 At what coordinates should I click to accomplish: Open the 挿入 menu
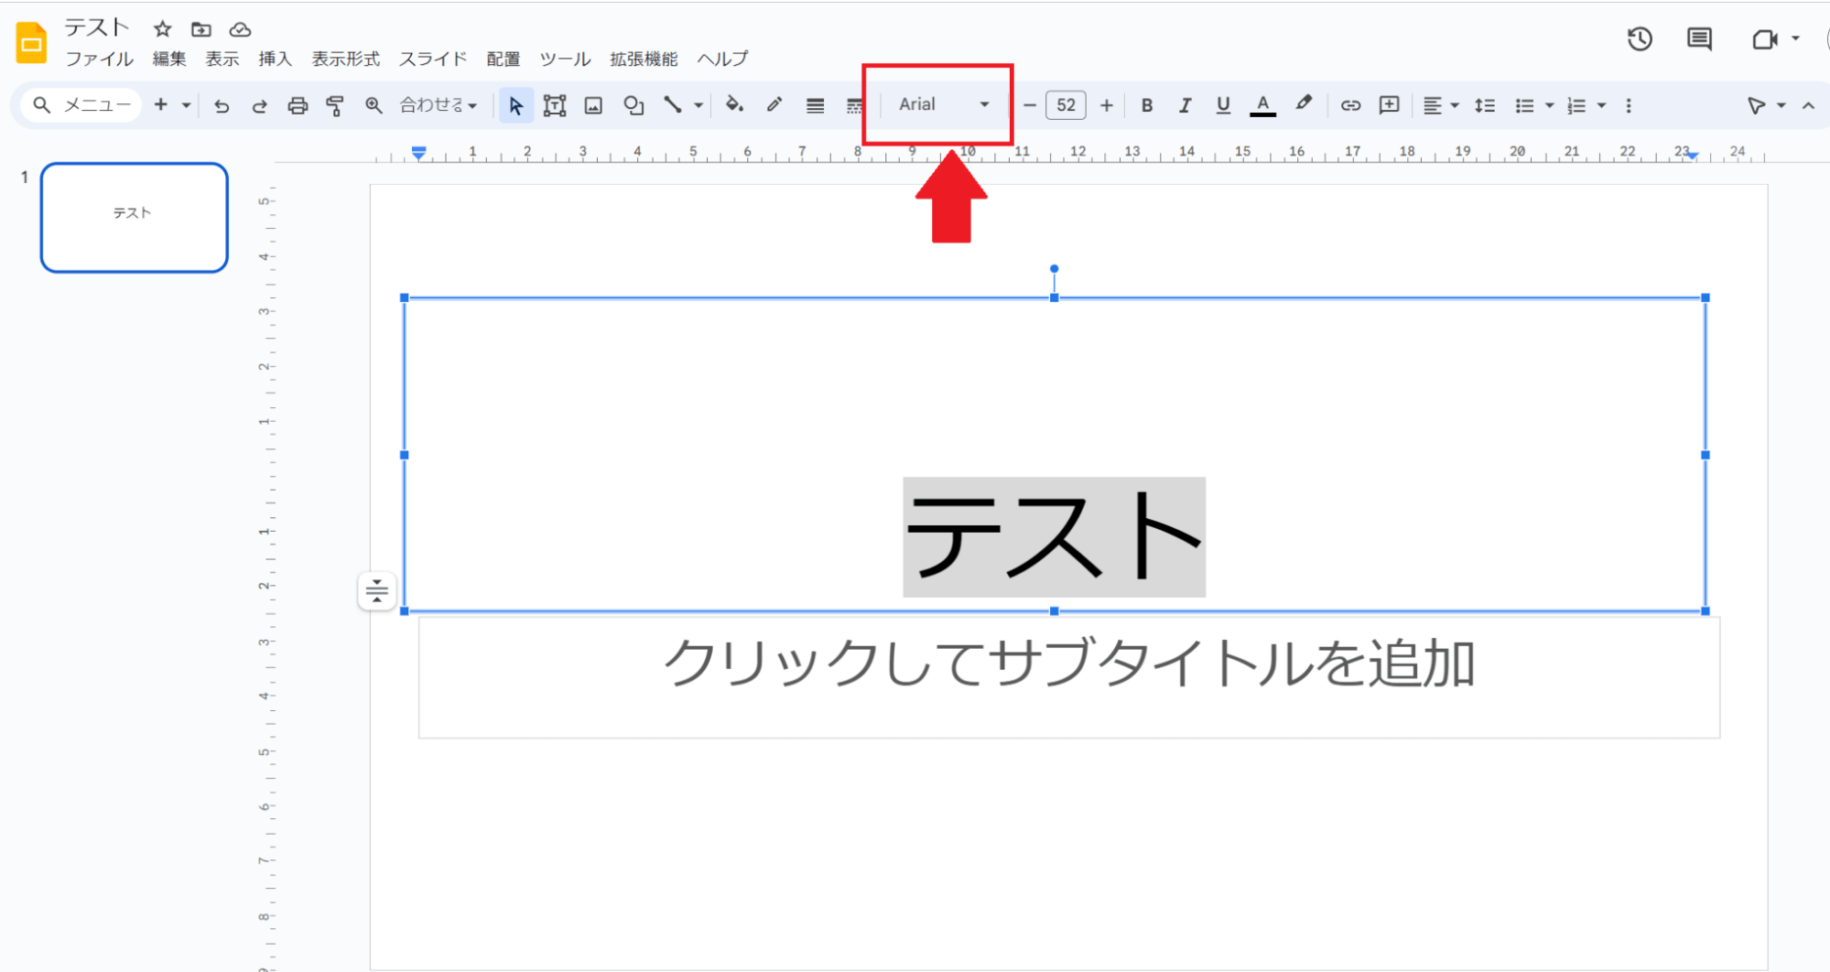point(275,59)
